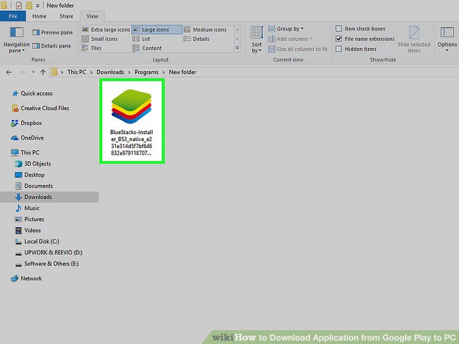459x344 pixels.
Task: Switch to the Share ribbon tab
Action: (66, 16)
